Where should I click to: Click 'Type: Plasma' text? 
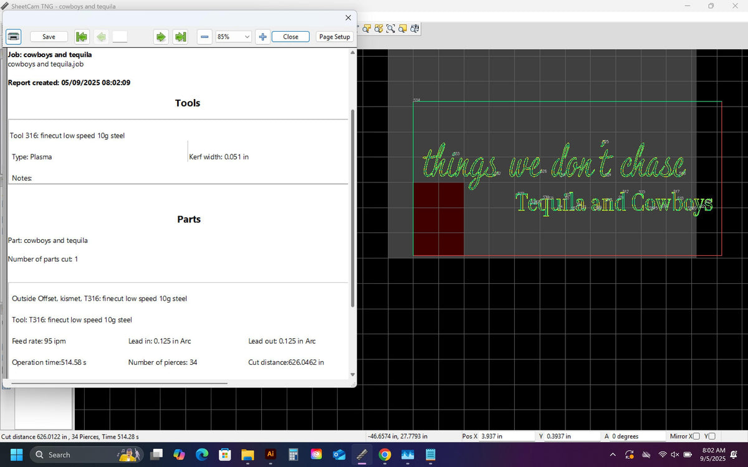(x=32, y=157)
